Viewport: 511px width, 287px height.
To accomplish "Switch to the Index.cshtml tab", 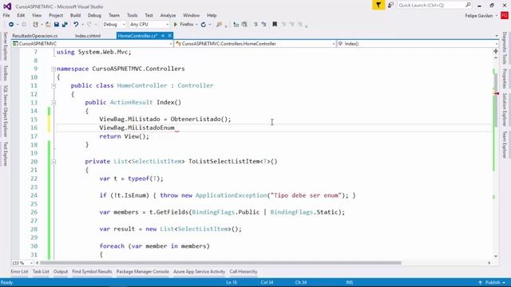I will [x=88, y=36].
